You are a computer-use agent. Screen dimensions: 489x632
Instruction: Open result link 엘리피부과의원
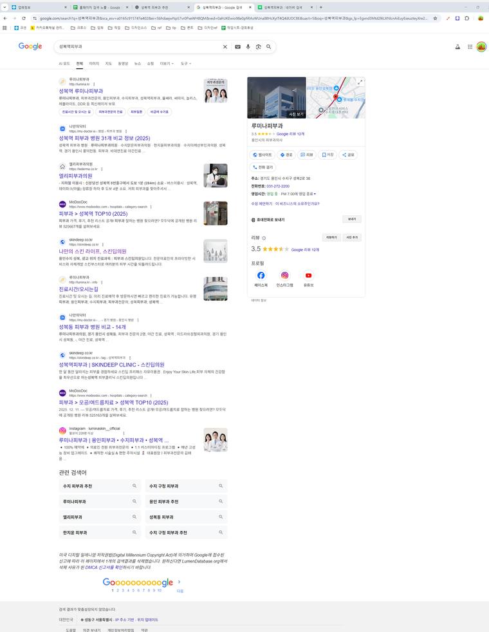coord(76,176)
